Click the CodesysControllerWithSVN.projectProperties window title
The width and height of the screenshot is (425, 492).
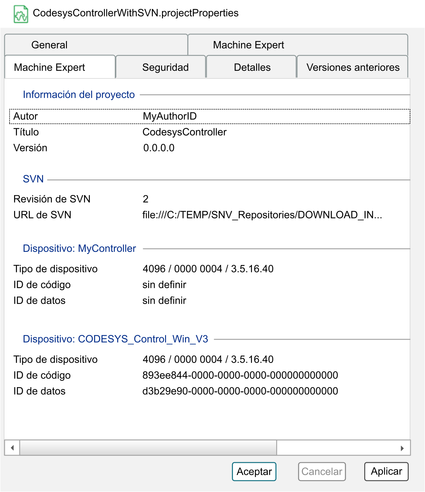coord(136,13)
